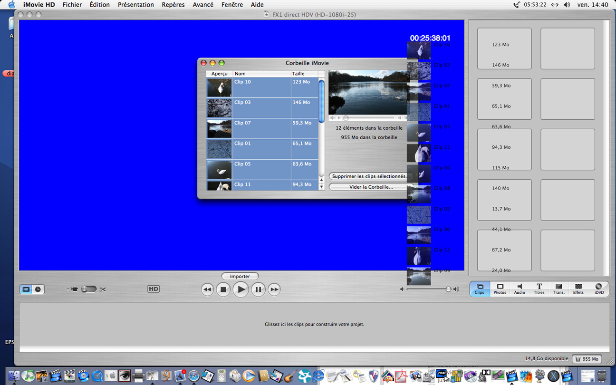Adjust the main volume slider knob
This screenshot has width=616, height=385.
pyautogui.click(x=448, y=289)
